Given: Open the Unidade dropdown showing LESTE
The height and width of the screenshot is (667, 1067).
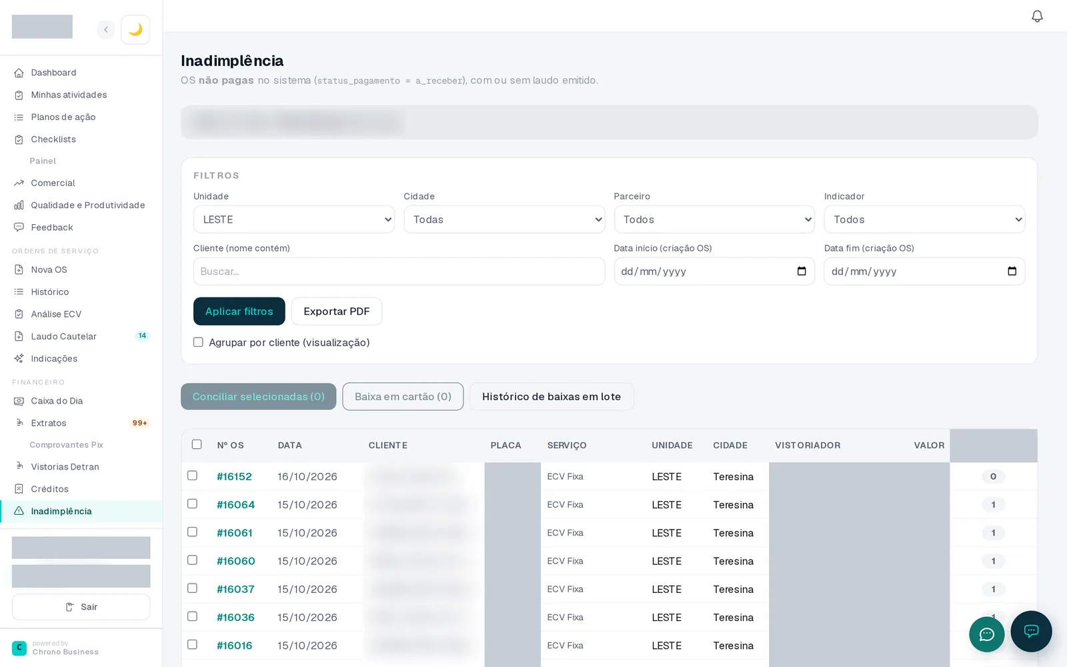Looking at the screenshot, I should (x=294, y=219).
